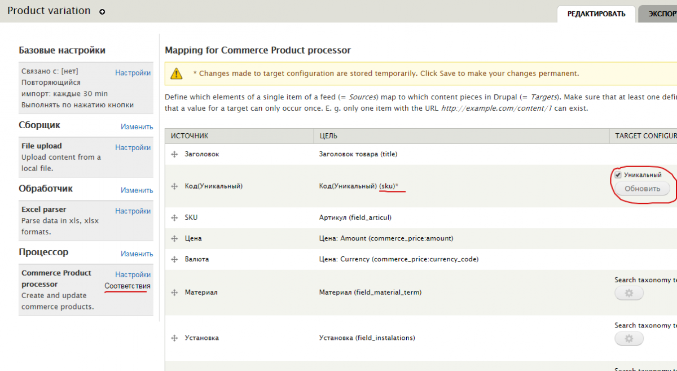Click the drag handle of Код(Уникальный) row
This screenshot has height=371, width=677.
pyautogui.click(x=174, y=186)
